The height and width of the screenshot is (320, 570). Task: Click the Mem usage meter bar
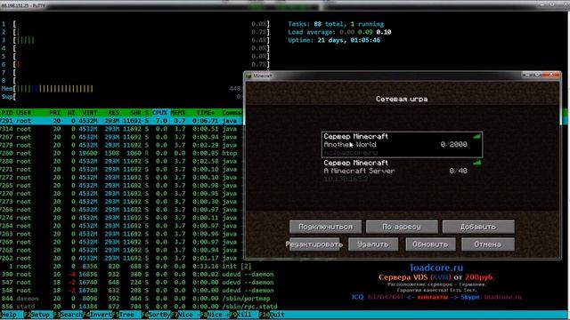click(122, 89)
